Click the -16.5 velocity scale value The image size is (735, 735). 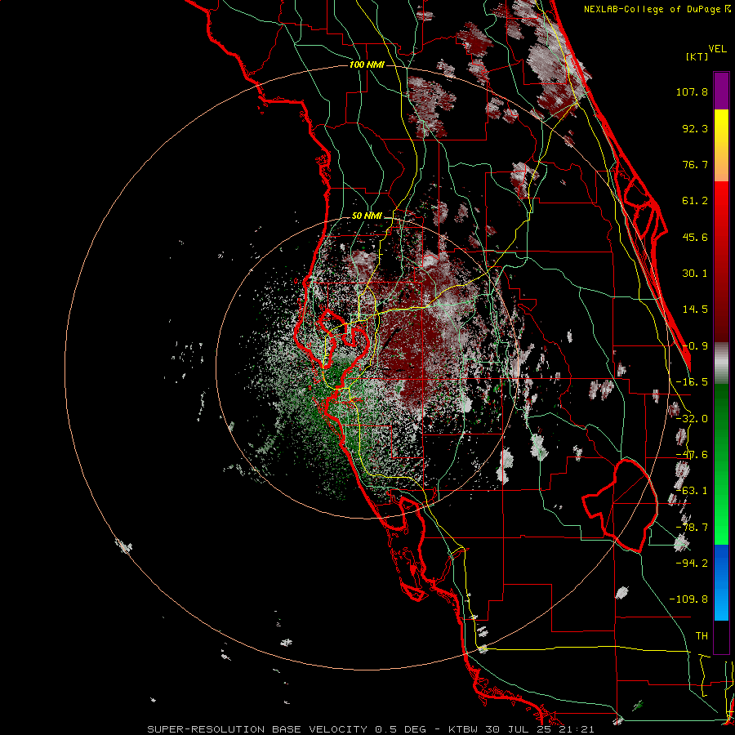(x=692, y=382)
